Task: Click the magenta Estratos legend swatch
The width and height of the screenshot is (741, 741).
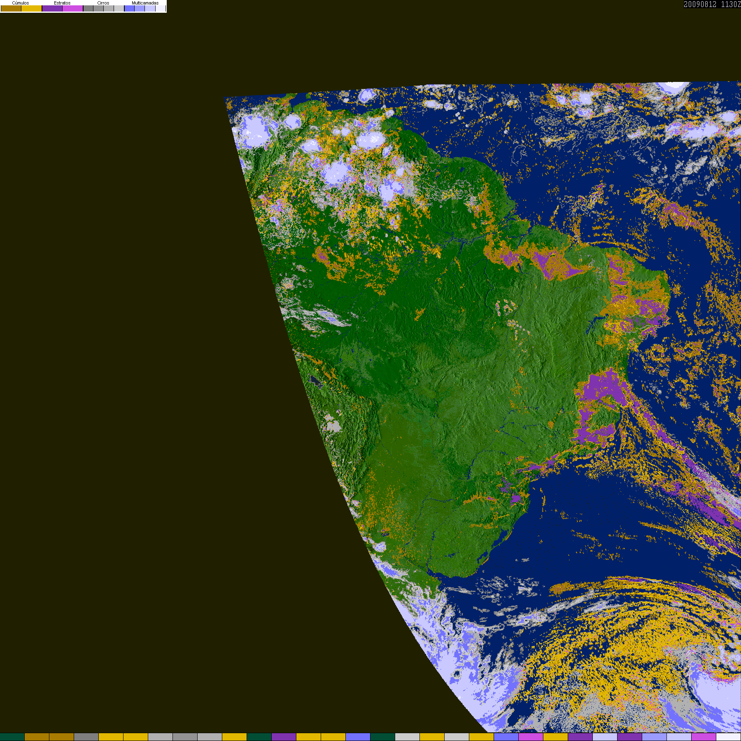Action: 72,8
